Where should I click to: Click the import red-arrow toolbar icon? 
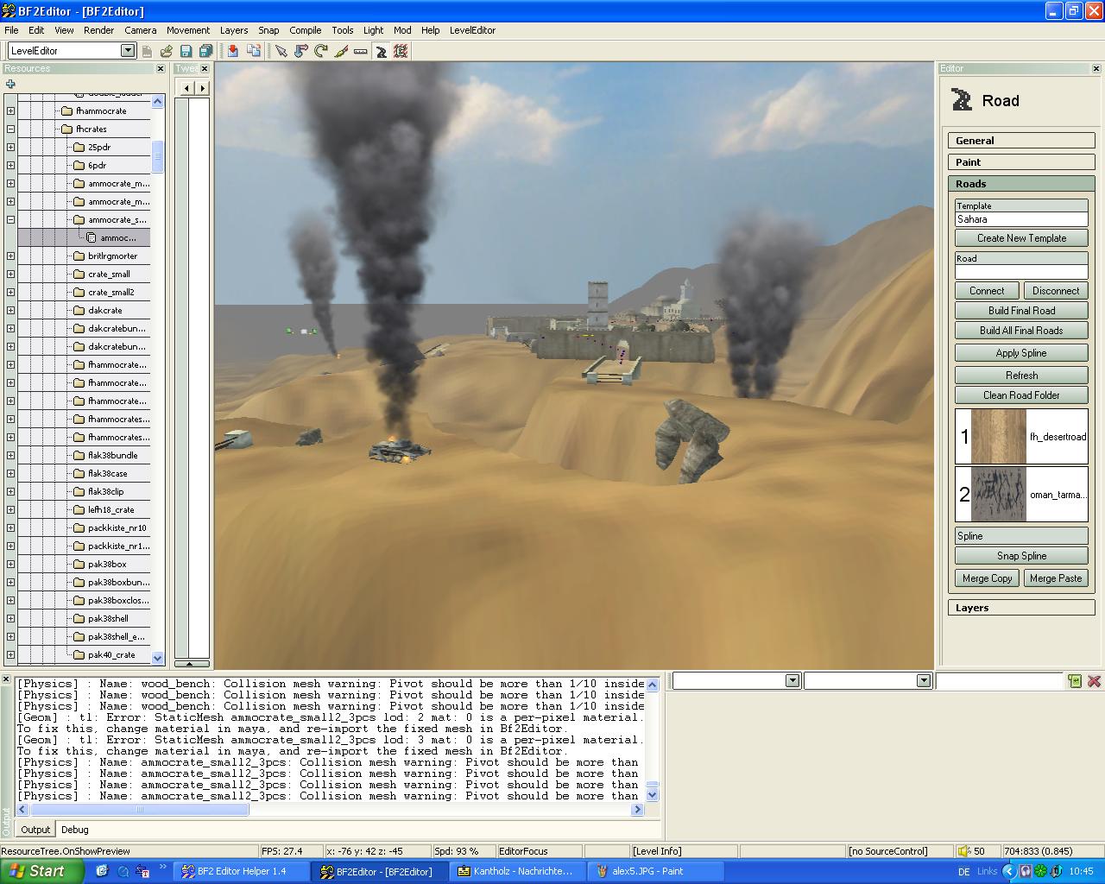[x=233, y=51]
